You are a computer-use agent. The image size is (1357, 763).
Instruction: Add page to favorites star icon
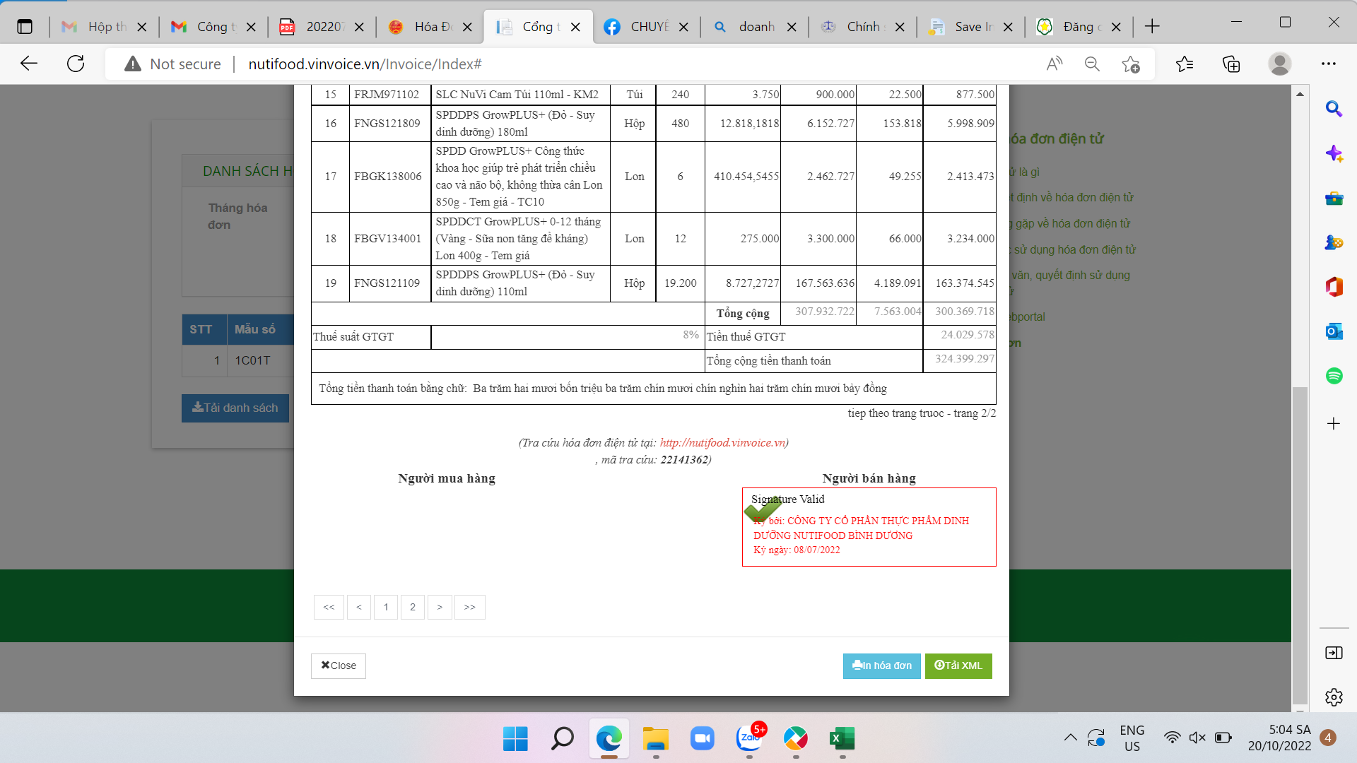point(1130,64)
